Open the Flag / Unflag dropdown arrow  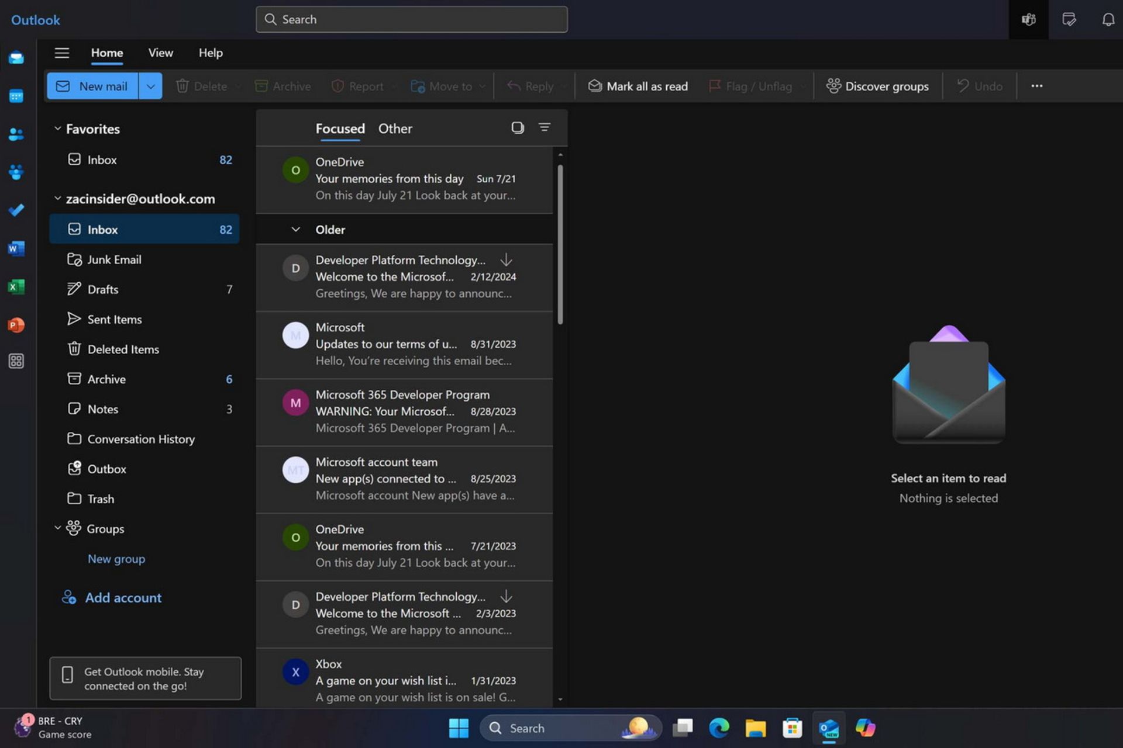(x=803, y=86)
